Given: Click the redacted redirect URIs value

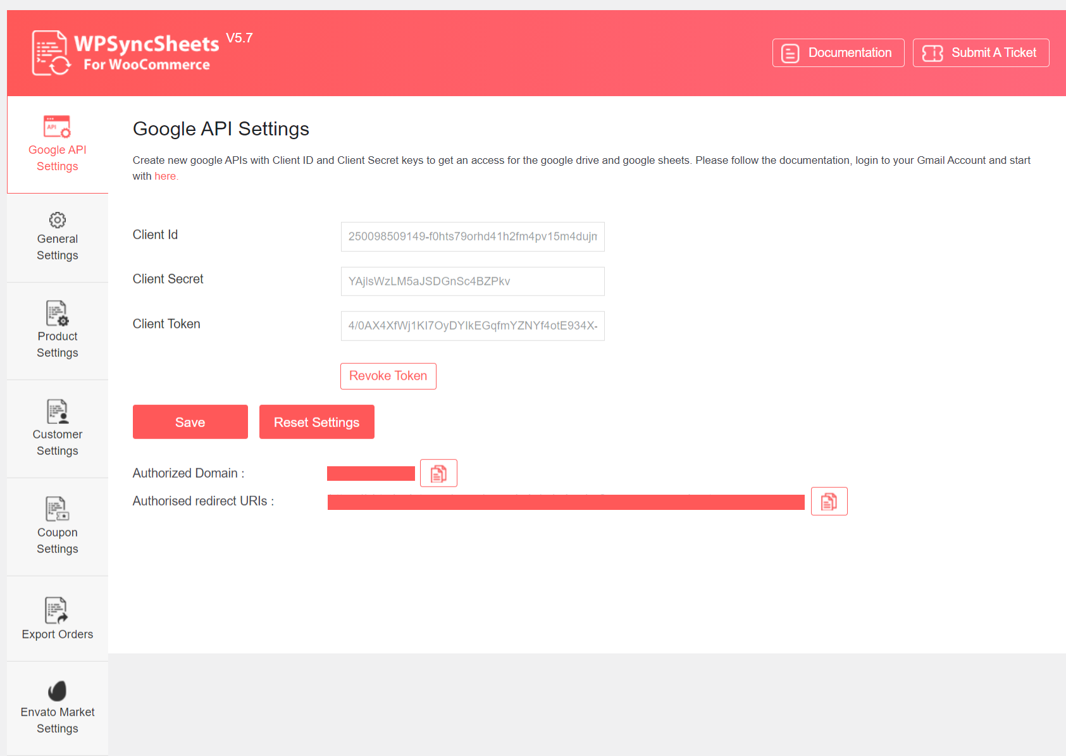Looking at the screenshot, I should click(x=566, y=502).
